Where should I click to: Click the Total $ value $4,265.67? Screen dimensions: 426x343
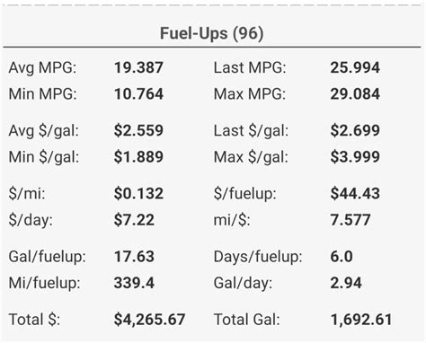(149, 320)
